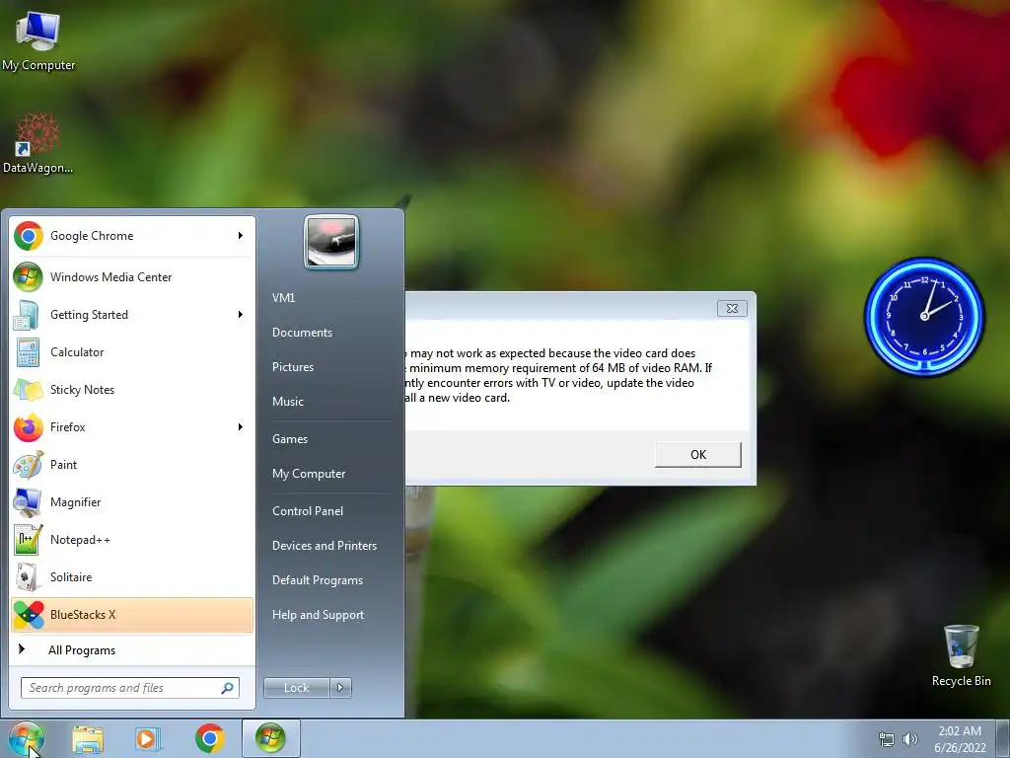Expand Getting Started submenu arrow
This screenshot has width=1010, height=758.
click(241, 315)
